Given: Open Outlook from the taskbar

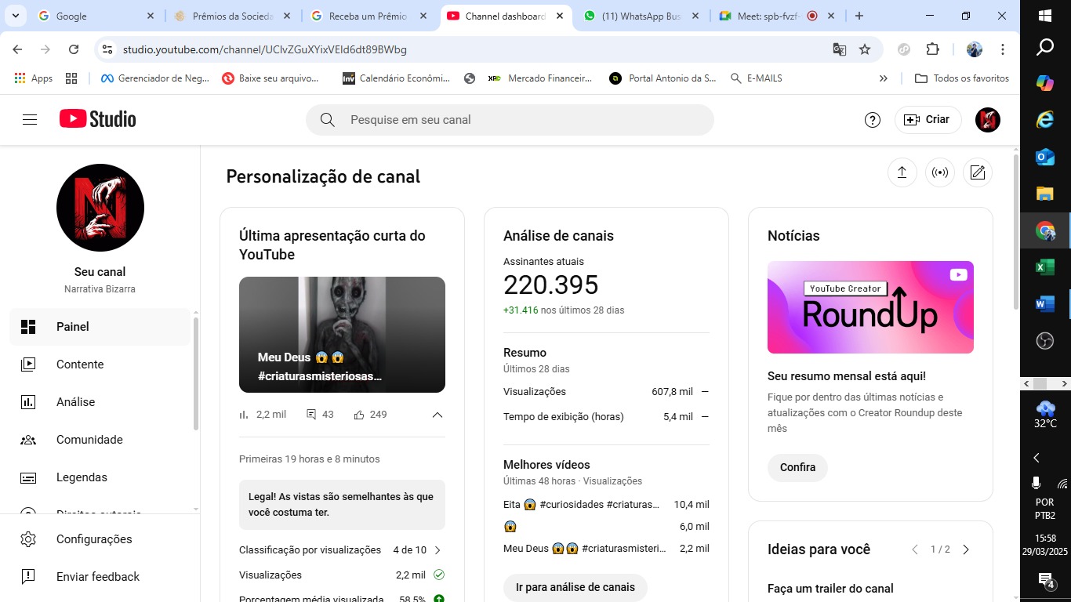Looking at the screenshot, I should point(1045,157).
